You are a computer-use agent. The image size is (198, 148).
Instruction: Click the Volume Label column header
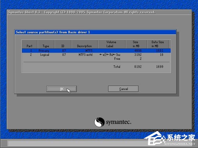[111, 44]
